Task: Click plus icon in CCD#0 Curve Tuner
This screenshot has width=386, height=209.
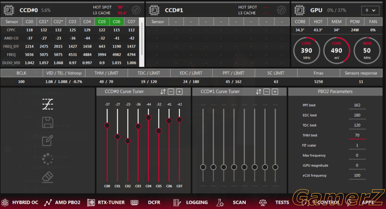Action: [x=179, y=92]
